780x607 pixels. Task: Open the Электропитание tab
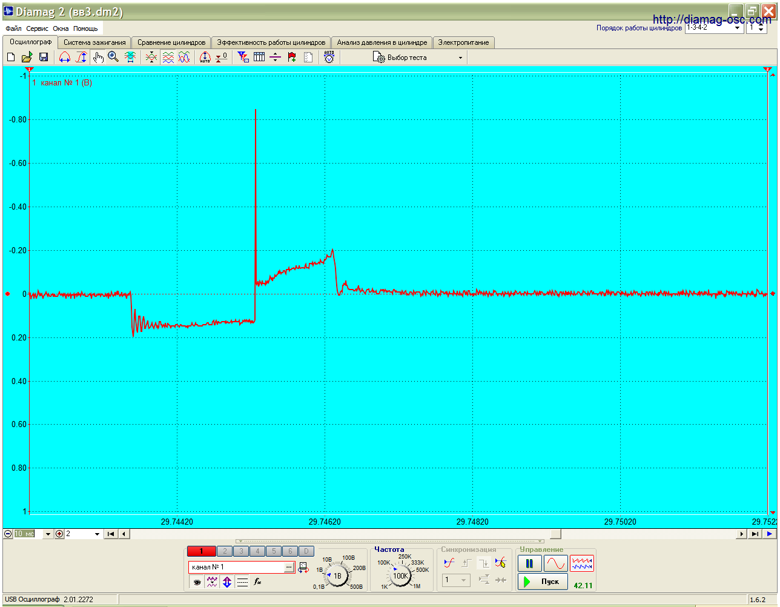tap(464, 42)
